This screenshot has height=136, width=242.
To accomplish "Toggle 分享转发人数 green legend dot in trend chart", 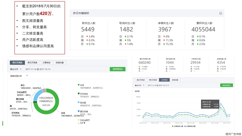I will click(x=173, y=126).
